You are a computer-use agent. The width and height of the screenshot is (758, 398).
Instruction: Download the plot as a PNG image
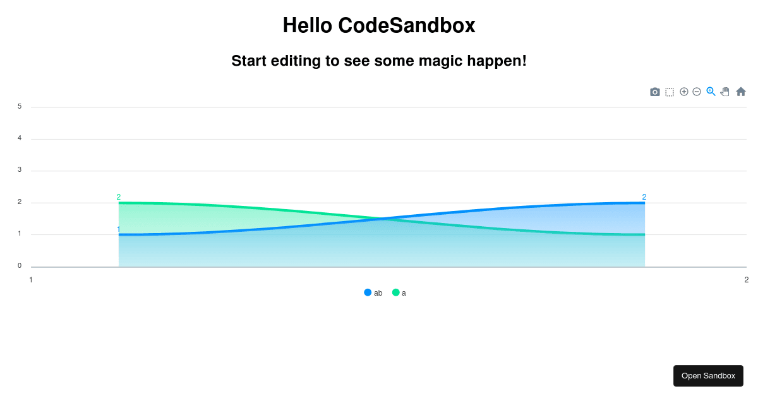coord(655,92)
